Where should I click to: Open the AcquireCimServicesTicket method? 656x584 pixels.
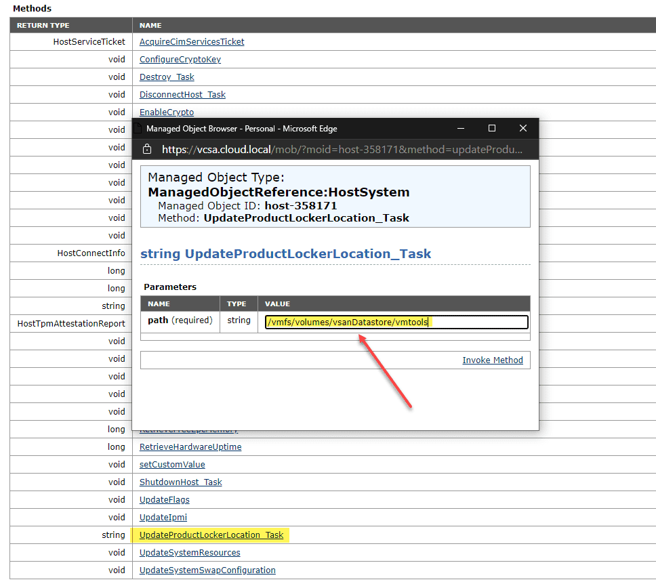tap(191, 41)
